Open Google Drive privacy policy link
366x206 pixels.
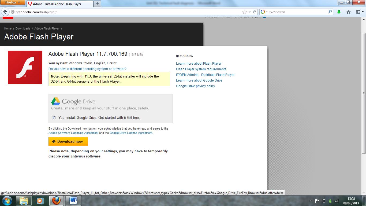[195, 86]
